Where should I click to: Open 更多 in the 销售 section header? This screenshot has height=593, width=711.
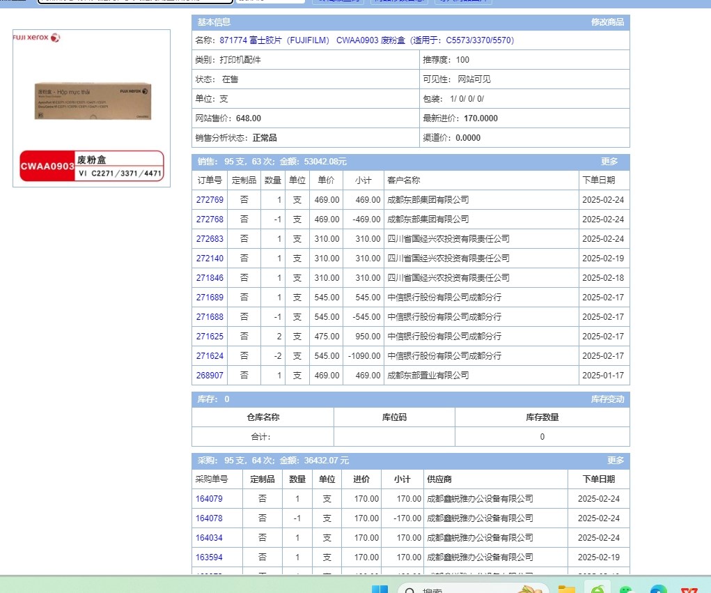pos(609,162)
